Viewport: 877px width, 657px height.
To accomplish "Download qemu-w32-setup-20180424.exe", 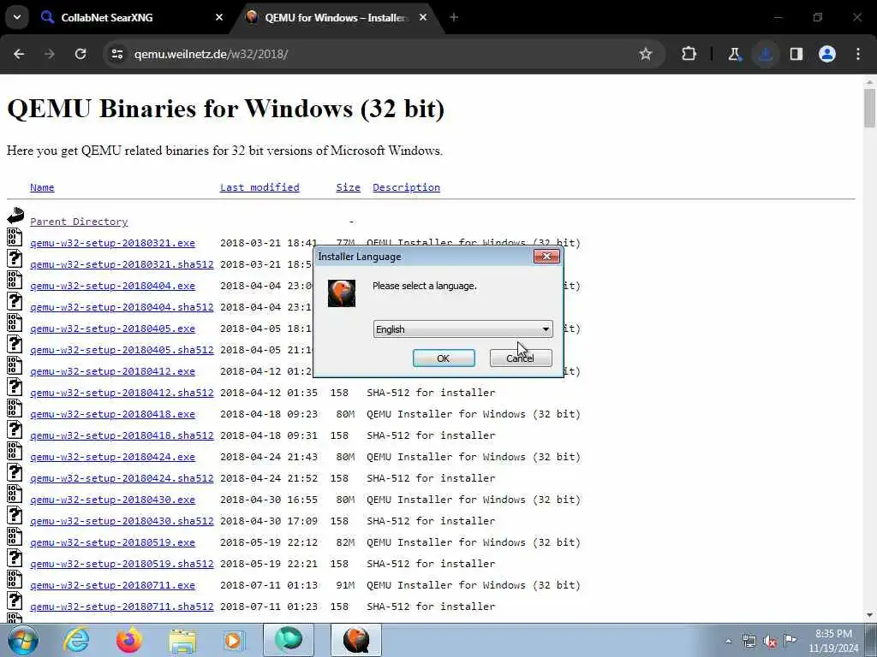I will pyautogui.click(x=112, y=457).
